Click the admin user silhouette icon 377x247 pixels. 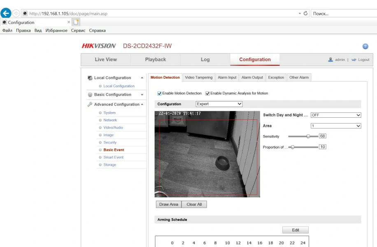329,59
